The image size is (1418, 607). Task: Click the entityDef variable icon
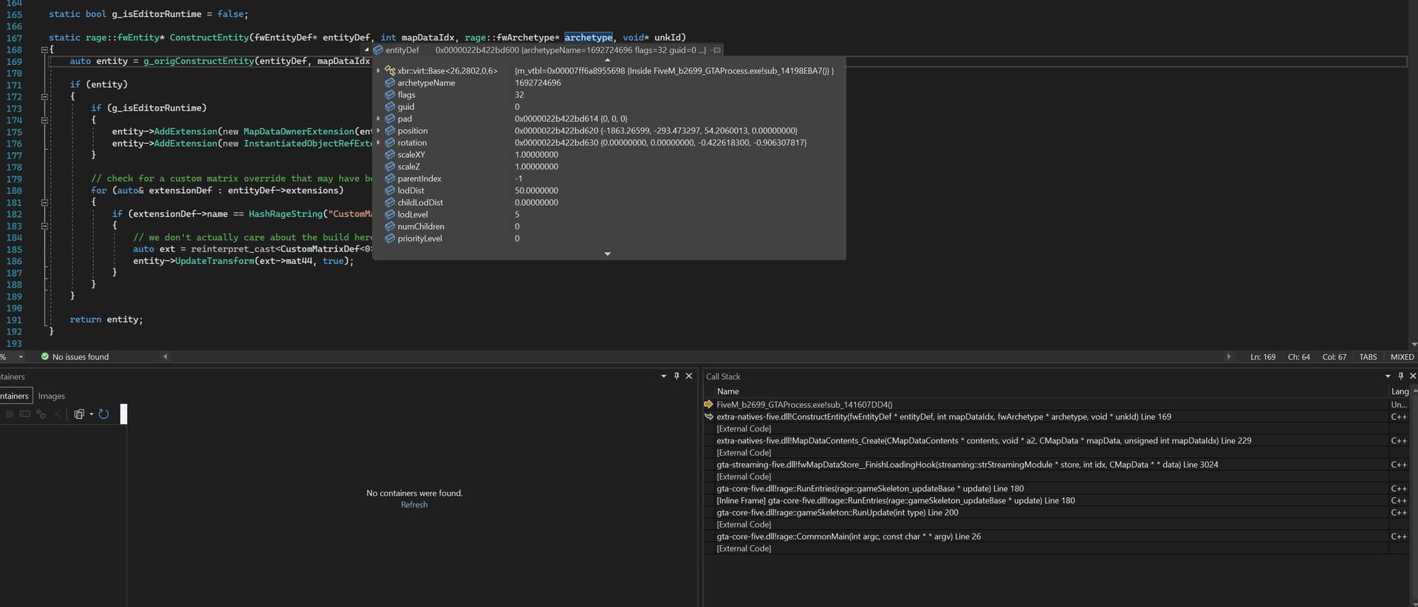tap(378, 50)
